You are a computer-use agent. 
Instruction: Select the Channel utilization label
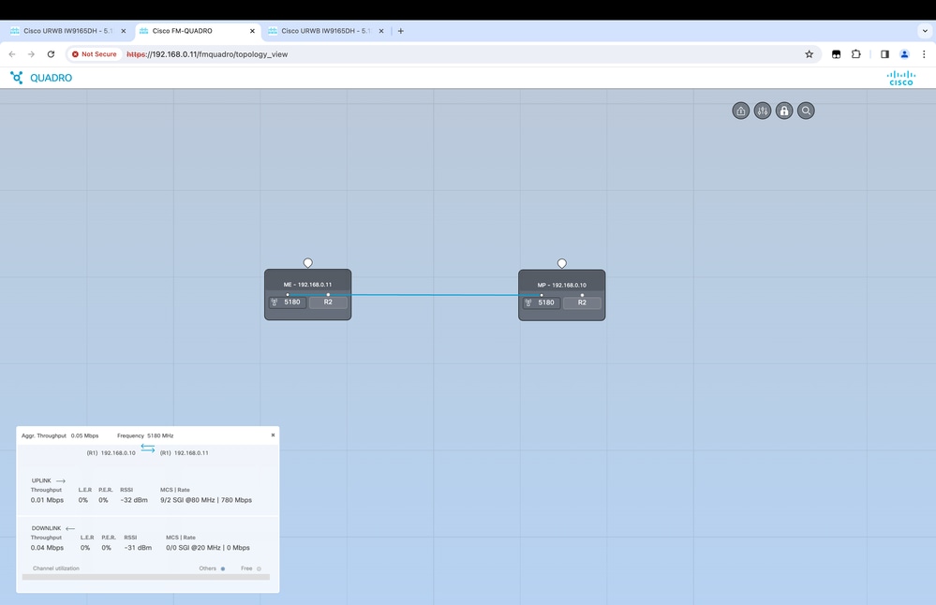pyautogui.click(x=56, y=568)
